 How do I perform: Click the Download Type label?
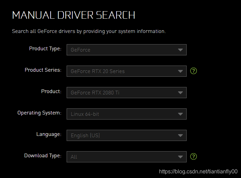(43, 156)
